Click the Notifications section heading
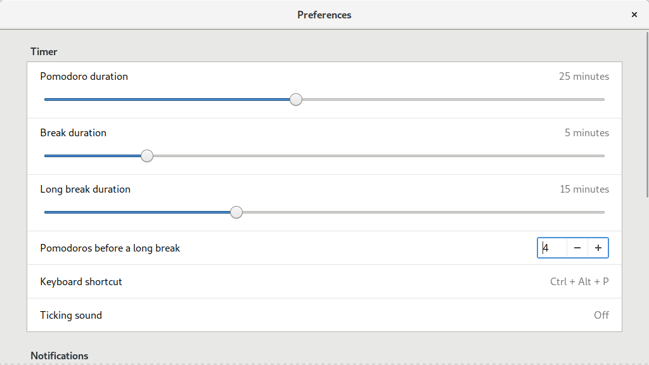649x365 pixels. point(60,355)
